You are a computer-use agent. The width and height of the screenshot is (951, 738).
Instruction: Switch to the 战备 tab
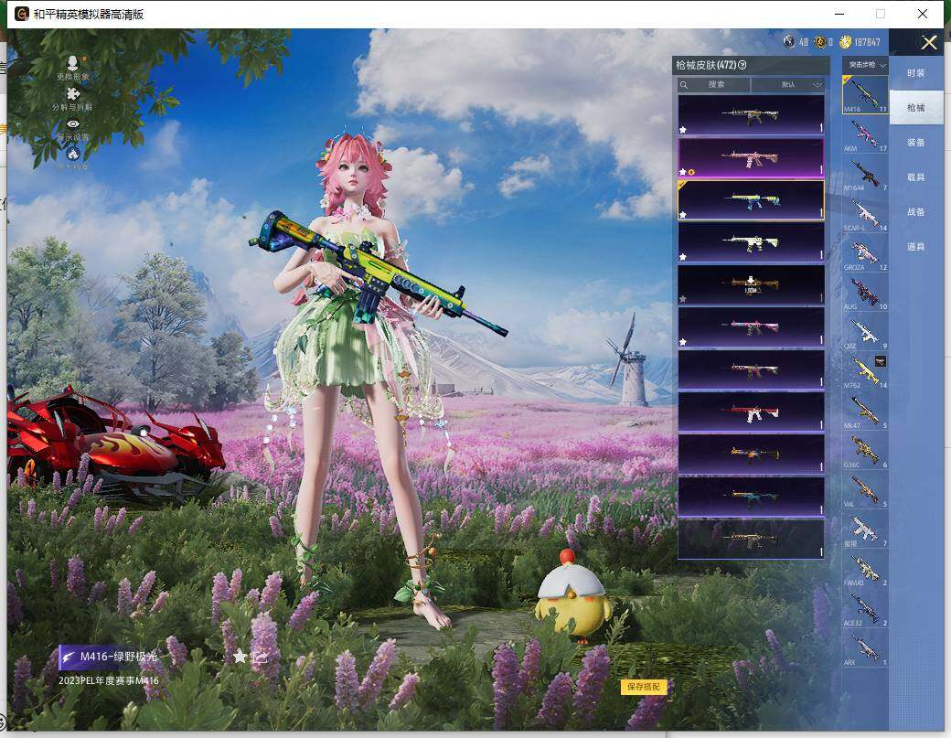click(x=916, y=211)
